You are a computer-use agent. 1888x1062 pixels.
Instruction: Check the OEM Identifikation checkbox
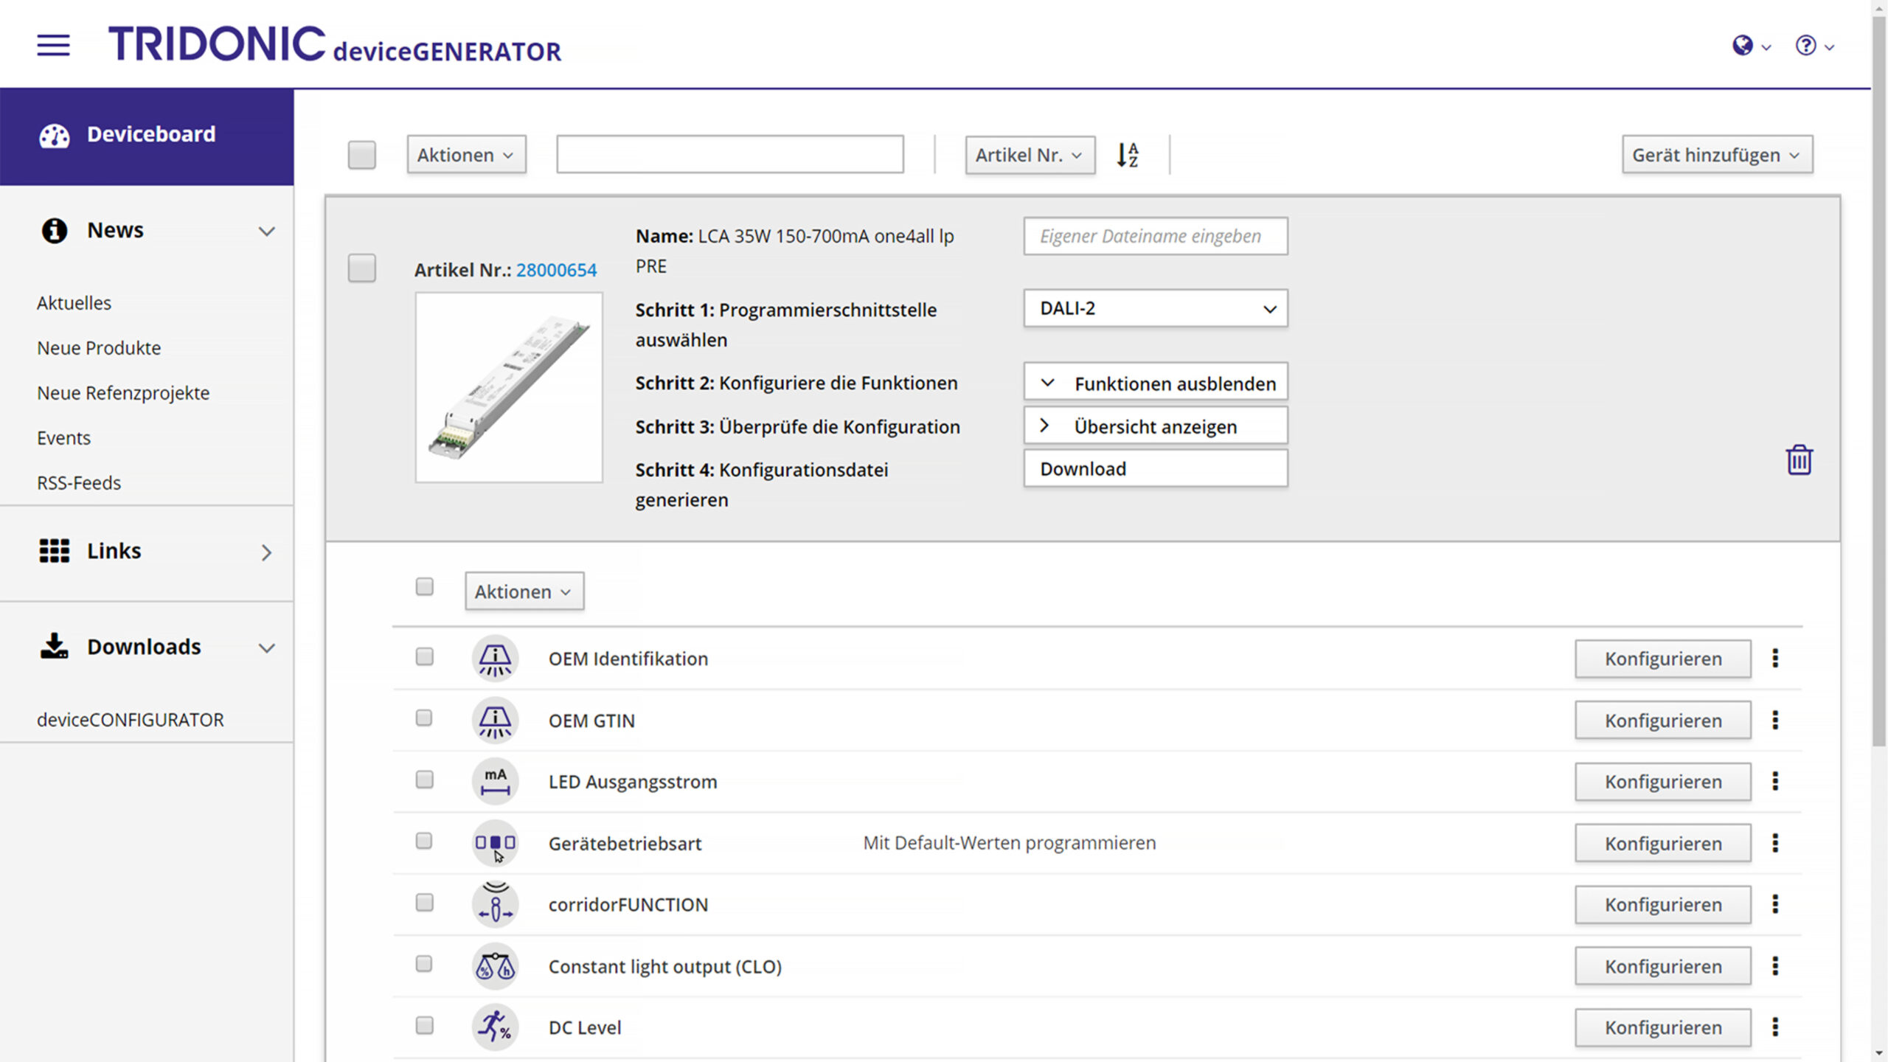point(424,656)
